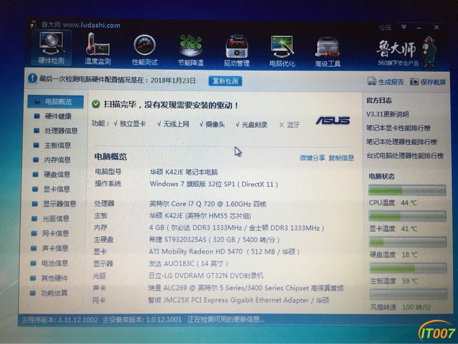
Task: Open 节能降温 power saving icon
Action: (191, 51)
